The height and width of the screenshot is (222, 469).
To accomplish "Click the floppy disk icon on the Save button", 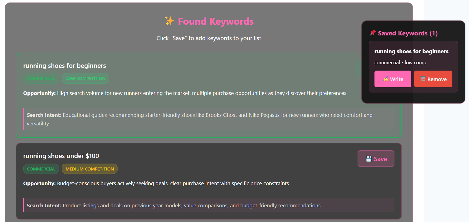I will coord(369,158).
